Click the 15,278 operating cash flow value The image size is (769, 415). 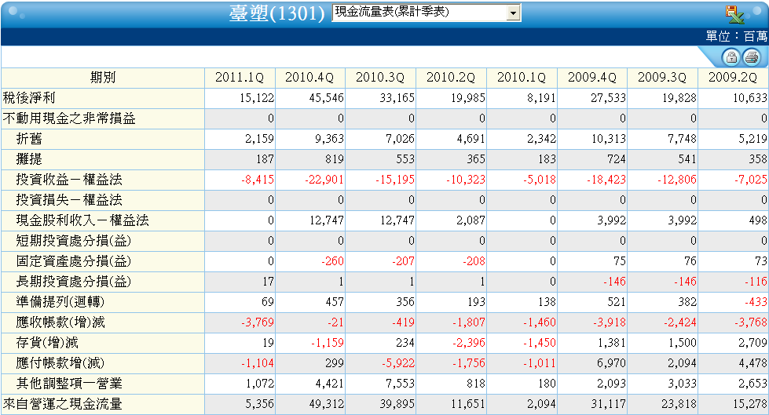(750, 405)
